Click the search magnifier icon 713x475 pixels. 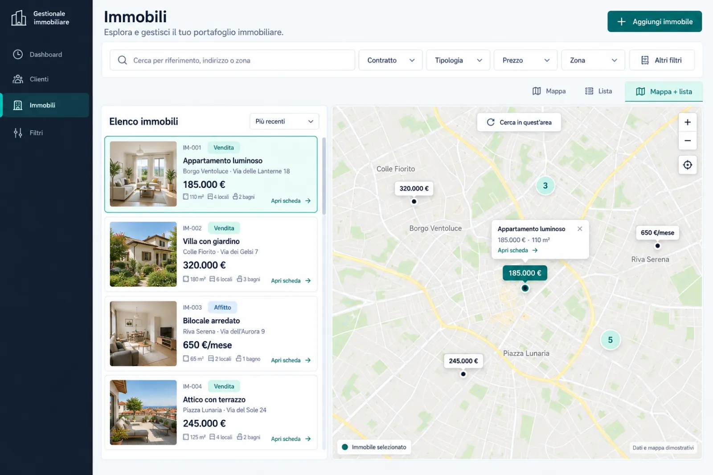click(x=123, y=60)
